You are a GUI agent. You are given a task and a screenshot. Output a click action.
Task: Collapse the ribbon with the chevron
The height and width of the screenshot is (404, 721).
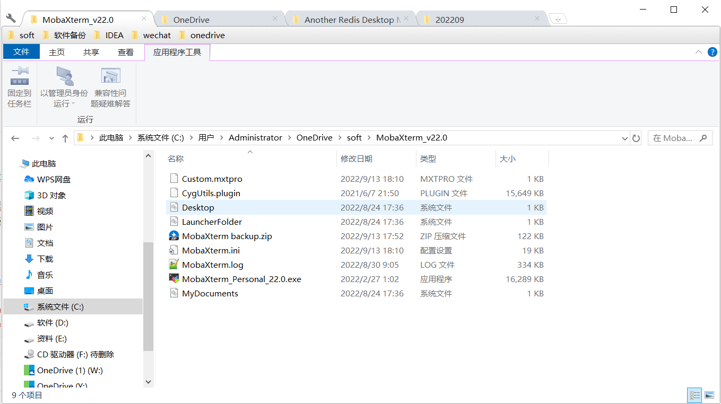(699, 52)
